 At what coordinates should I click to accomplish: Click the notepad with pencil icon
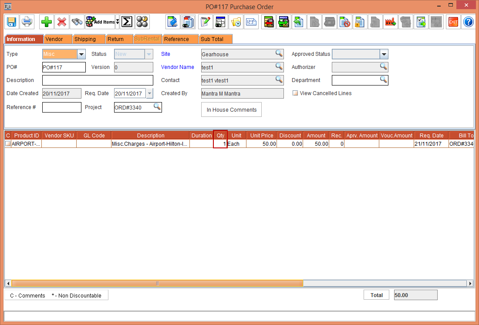205,21
